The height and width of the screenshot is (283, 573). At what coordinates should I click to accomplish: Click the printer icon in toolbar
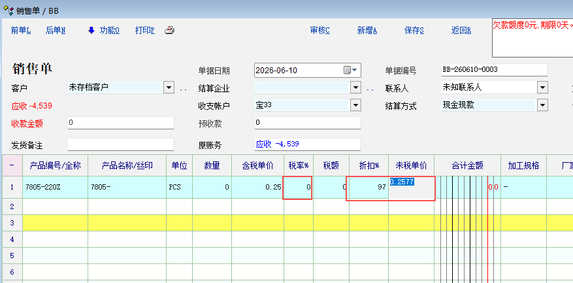(169, 30)
